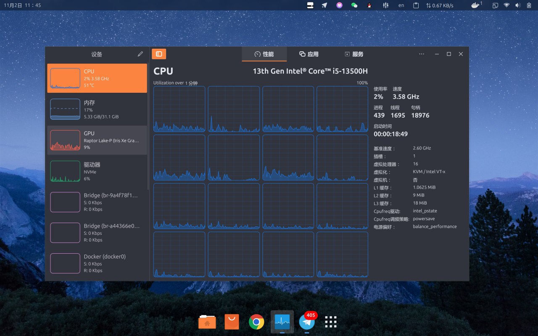This screenshot has height=336, width=538.
Task: Click the pencil edit icon beside 设备
Action: (140, 54)
